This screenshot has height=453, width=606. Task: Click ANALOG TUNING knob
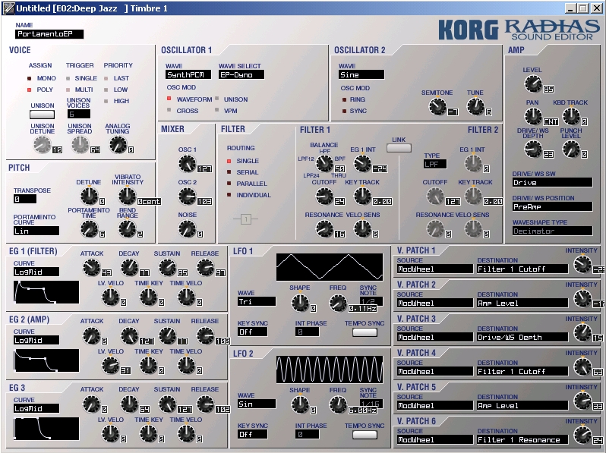(118, 145)
